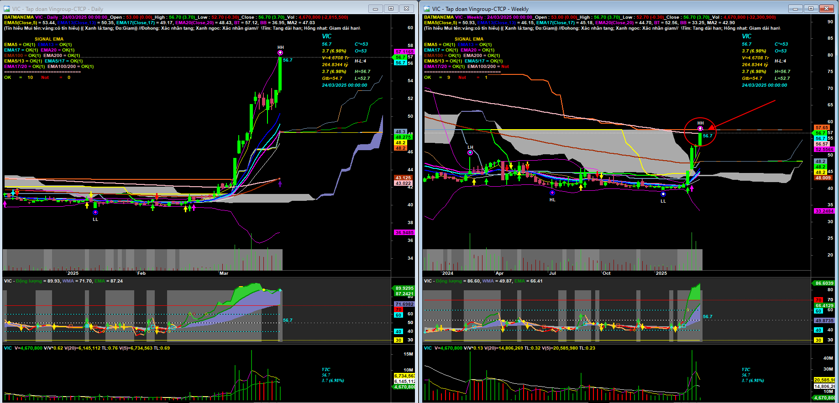This screenshot has width=839, height=403.
Task: Click the HL marker on the Weekly chart
Action: 552,193
